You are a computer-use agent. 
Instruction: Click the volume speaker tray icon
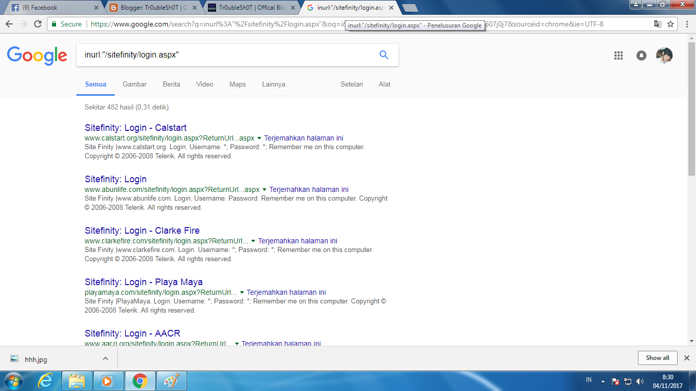640,381
